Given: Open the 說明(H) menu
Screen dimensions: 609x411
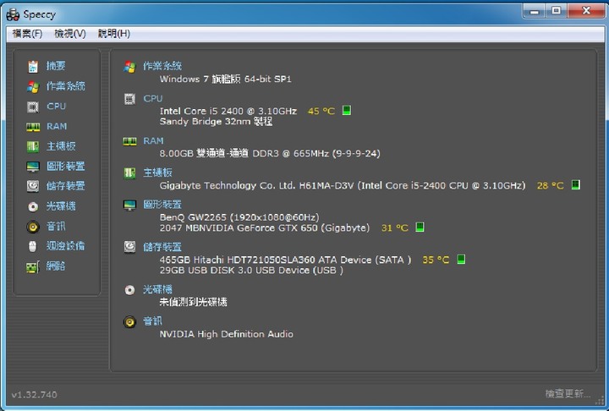Looking at the screenshot, I should (114, 34).
